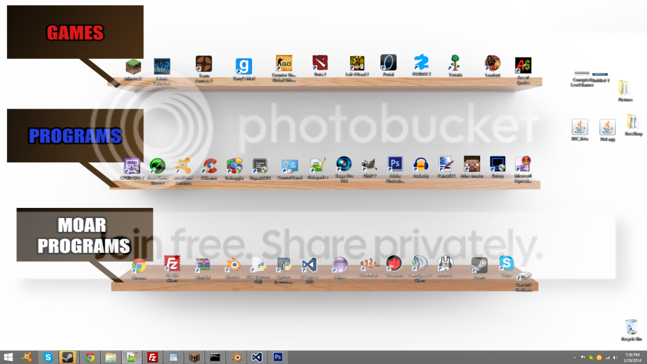The image size is (647, 364).
Task: Switch to FileZilla in the taskbar
Action: click(x=152, y=357)
